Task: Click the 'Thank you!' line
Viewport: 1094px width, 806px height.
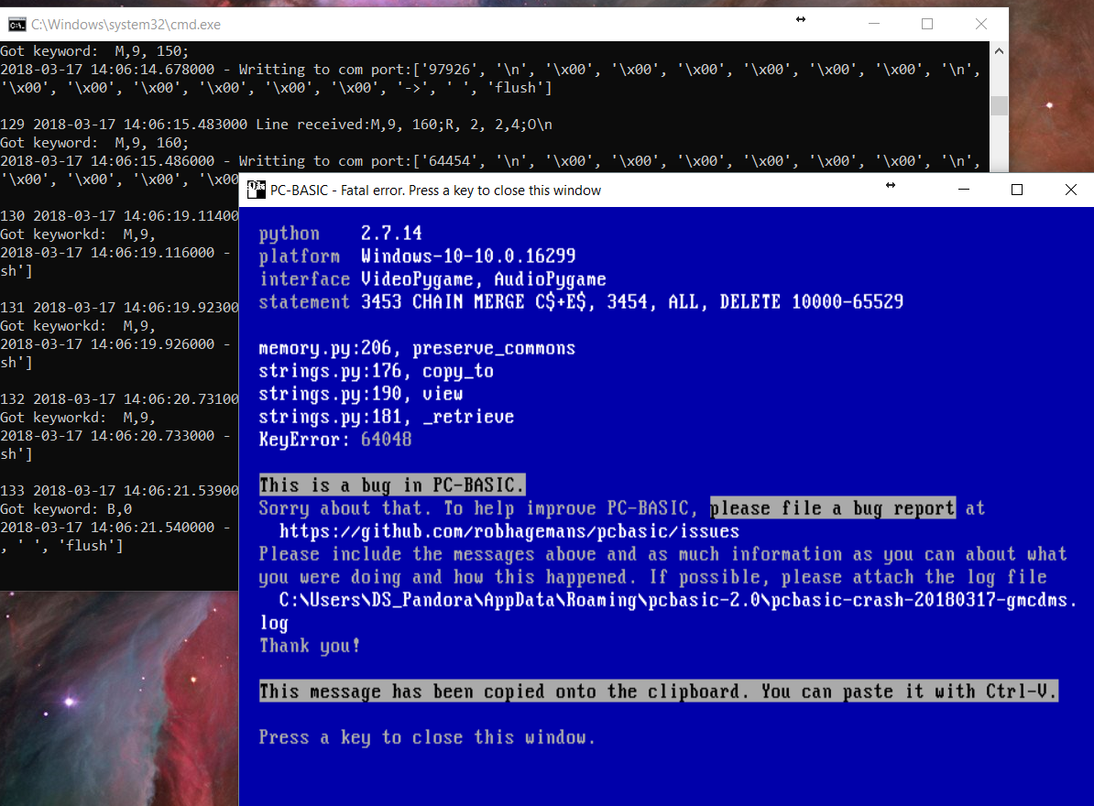Action: click(308, 646)
